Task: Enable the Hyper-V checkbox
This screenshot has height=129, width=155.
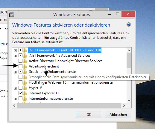Action: [x=20, y=87]
